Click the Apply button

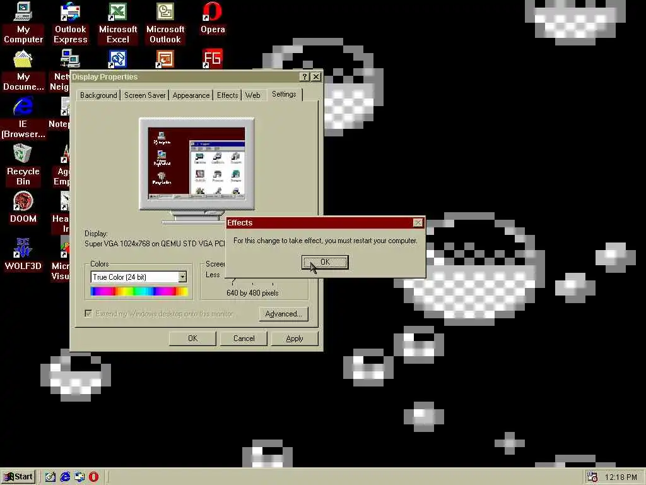(294, 338)
